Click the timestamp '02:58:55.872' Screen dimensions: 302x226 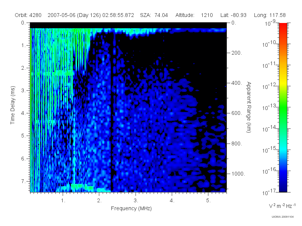tap(118, 15)
